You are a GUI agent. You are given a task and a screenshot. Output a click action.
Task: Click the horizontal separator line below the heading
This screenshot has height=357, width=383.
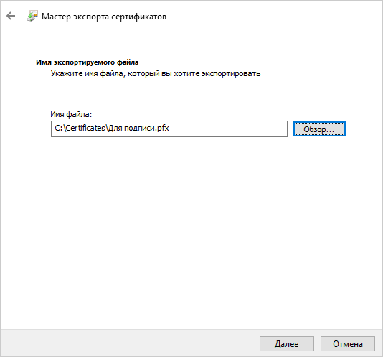tap(198, 91)
